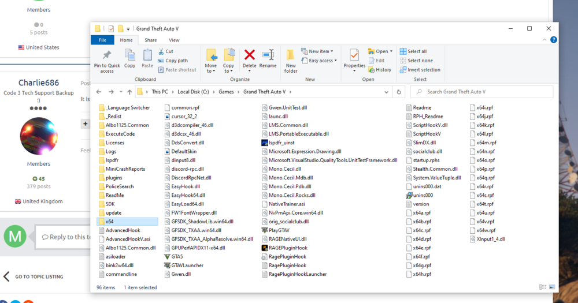Create a New folder from ribbon
The width and height of the screenshot is (578, 303).
coord(291,61)
